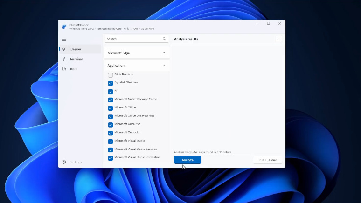
Task: Click the Analyze button
Action: tap(187, 160)
